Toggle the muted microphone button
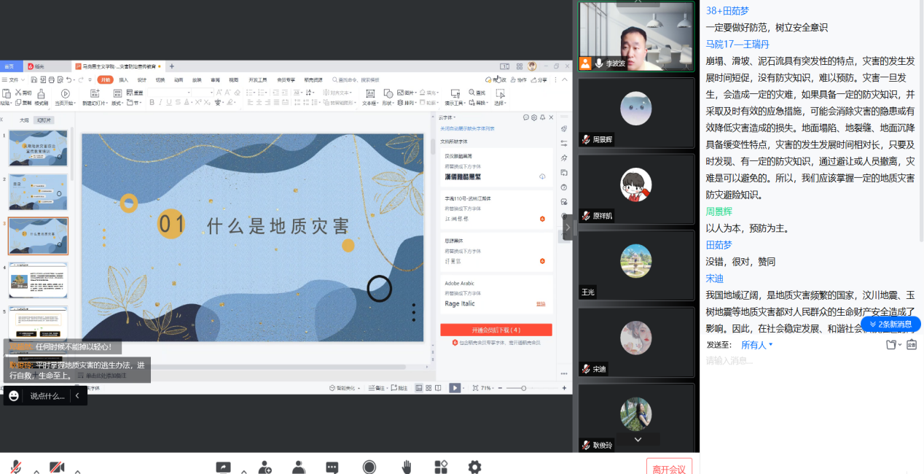 point(16,467)
